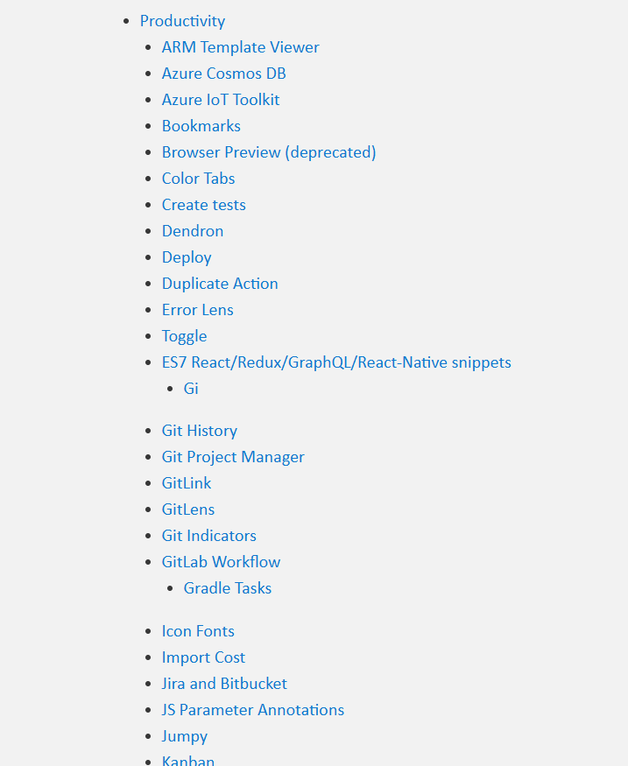Select the GitLens link

tap(188, 509)
